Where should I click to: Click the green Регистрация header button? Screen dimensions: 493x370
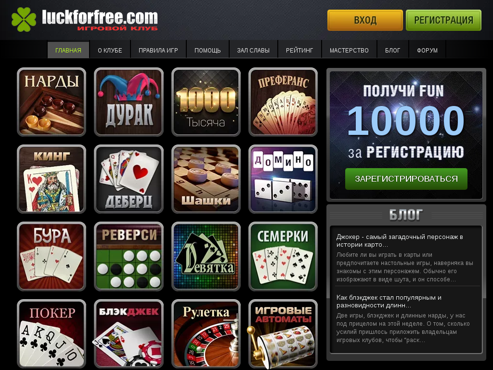pyautogui.click(x=443, y=20)
